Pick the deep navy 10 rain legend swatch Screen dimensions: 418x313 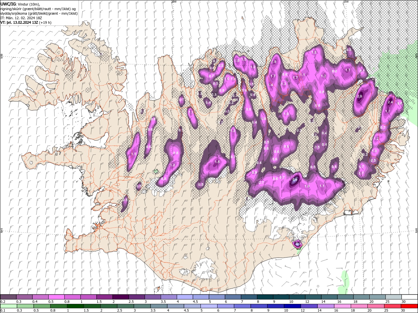292,306
